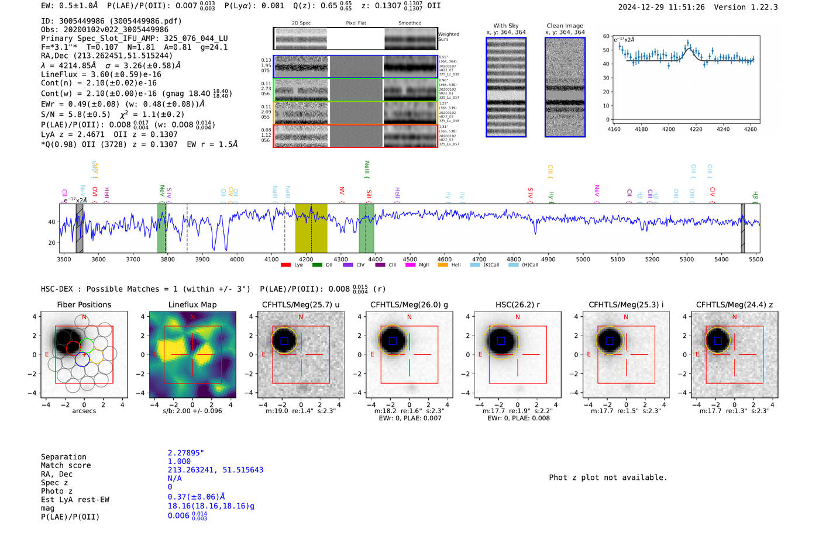
Task: Click the timestamp 2024-12-29 11:51:26
Action: click(x=661, y=7)
